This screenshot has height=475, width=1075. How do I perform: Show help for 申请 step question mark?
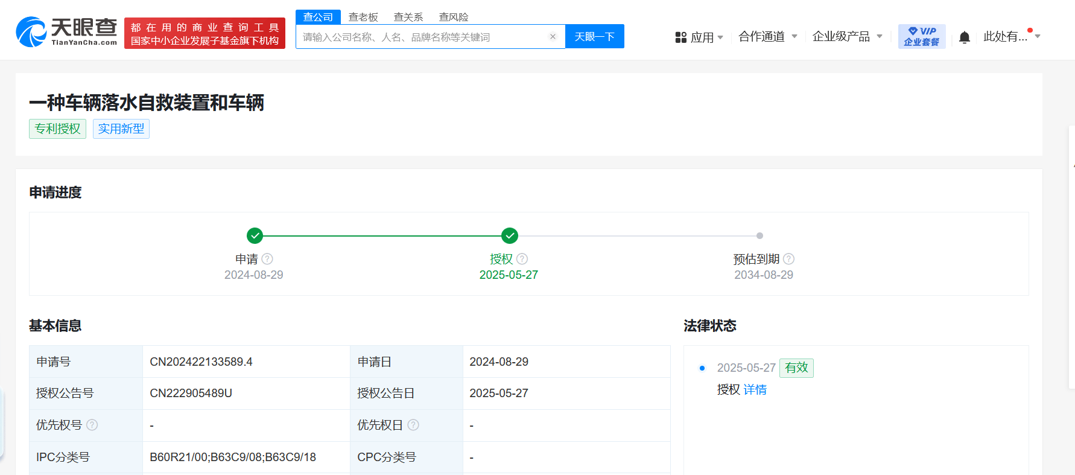coord(267,259)
